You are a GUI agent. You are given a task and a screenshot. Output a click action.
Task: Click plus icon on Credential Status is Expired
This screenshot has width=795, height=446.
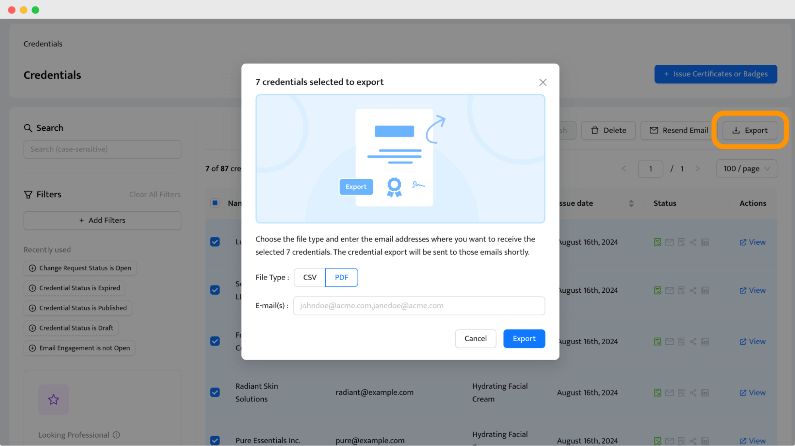point(32,288)
